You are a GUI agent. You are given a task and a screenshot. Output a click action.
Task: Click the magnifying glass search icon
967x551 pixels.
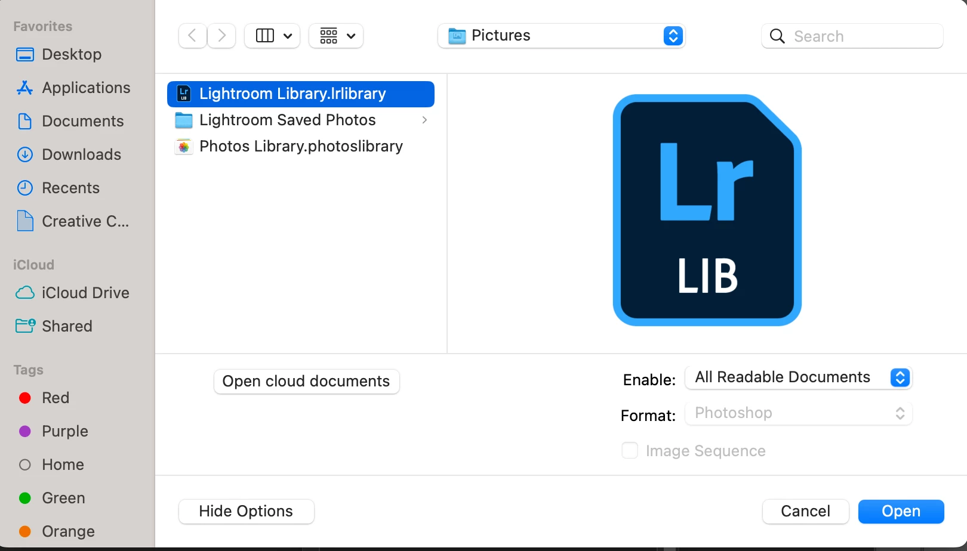777,36
